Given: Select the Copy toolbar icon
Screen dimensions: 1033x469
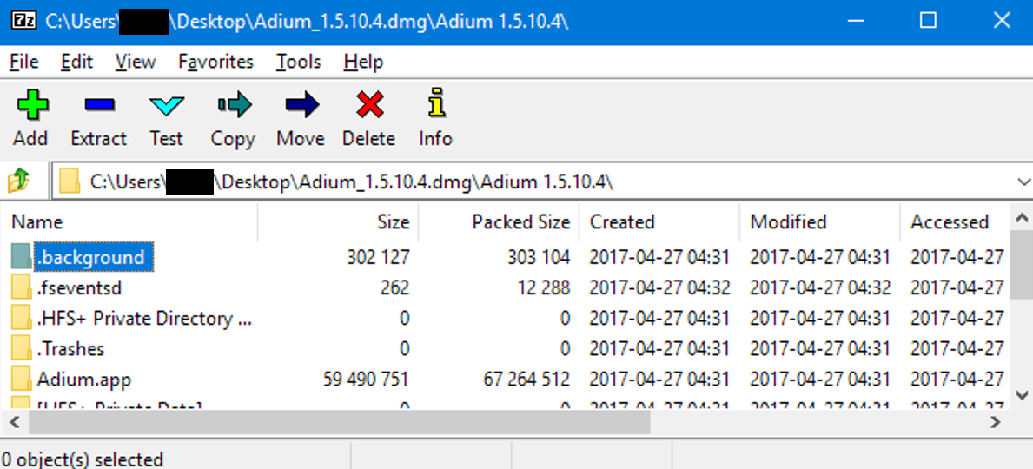Looking at the screenshot, I should click(233, 106).
